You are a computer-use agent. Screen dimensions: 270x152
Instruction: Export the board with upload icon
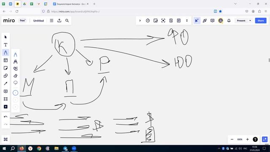(59, 21)
